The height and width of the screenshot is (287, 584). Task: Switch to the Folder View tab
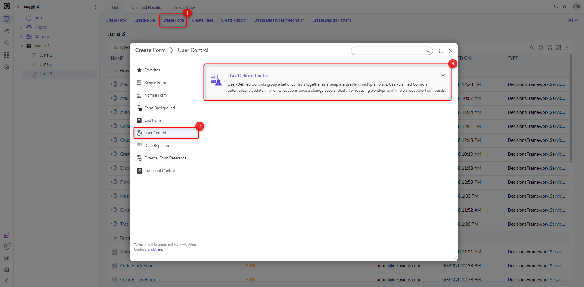point(184,7)
